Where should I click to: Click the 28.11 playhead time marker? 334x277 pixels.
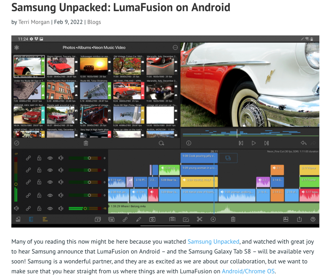214,151
